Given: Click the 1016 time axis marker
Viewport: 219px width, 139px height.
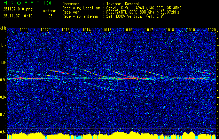Looking at the screenshot, I should click(x=128, y=30).
